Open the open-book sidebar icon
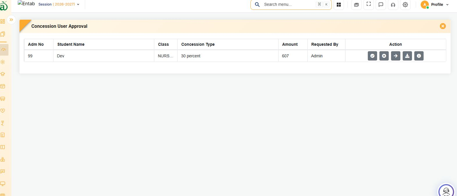Screen dimensions: 457x196 [x=3, y=147]
